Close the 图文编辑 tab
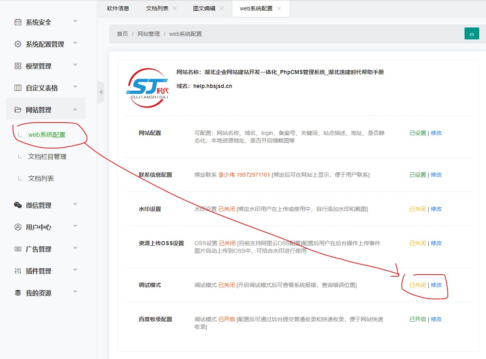The image size is (486, 359). coord(222,8)
